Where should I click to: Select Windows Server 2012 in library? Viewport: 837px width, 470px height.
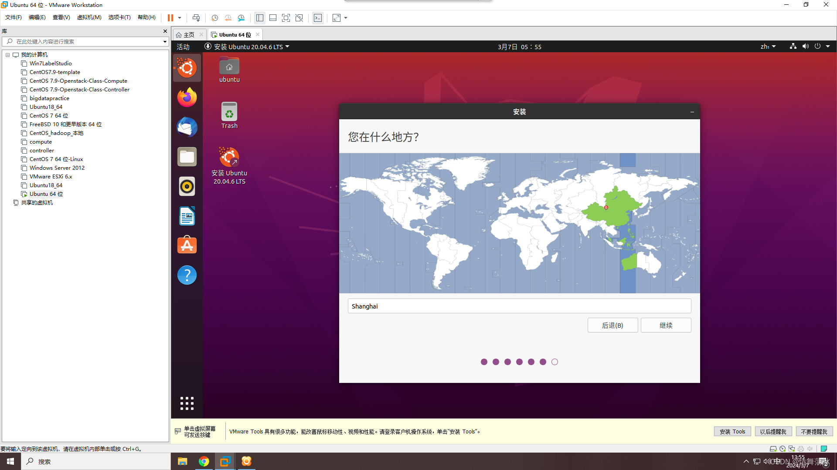(x=57, y=168)
